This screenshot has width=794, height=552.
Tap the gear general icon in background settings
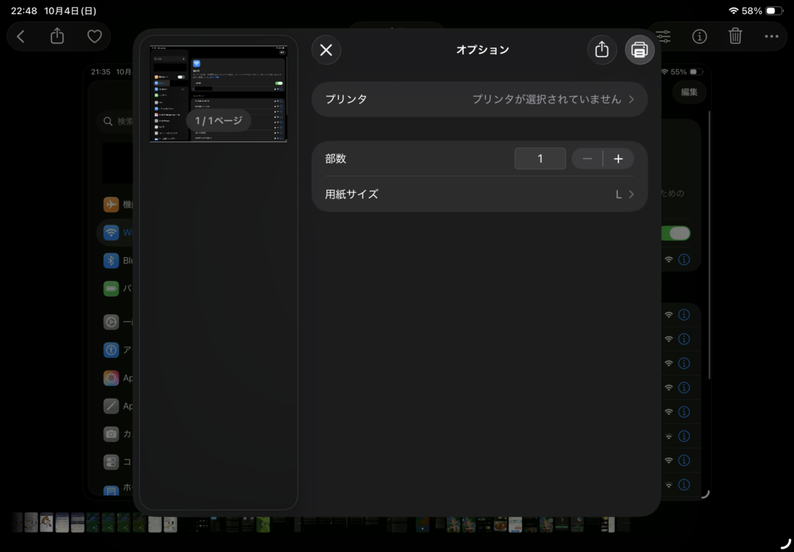coord(112,322)
